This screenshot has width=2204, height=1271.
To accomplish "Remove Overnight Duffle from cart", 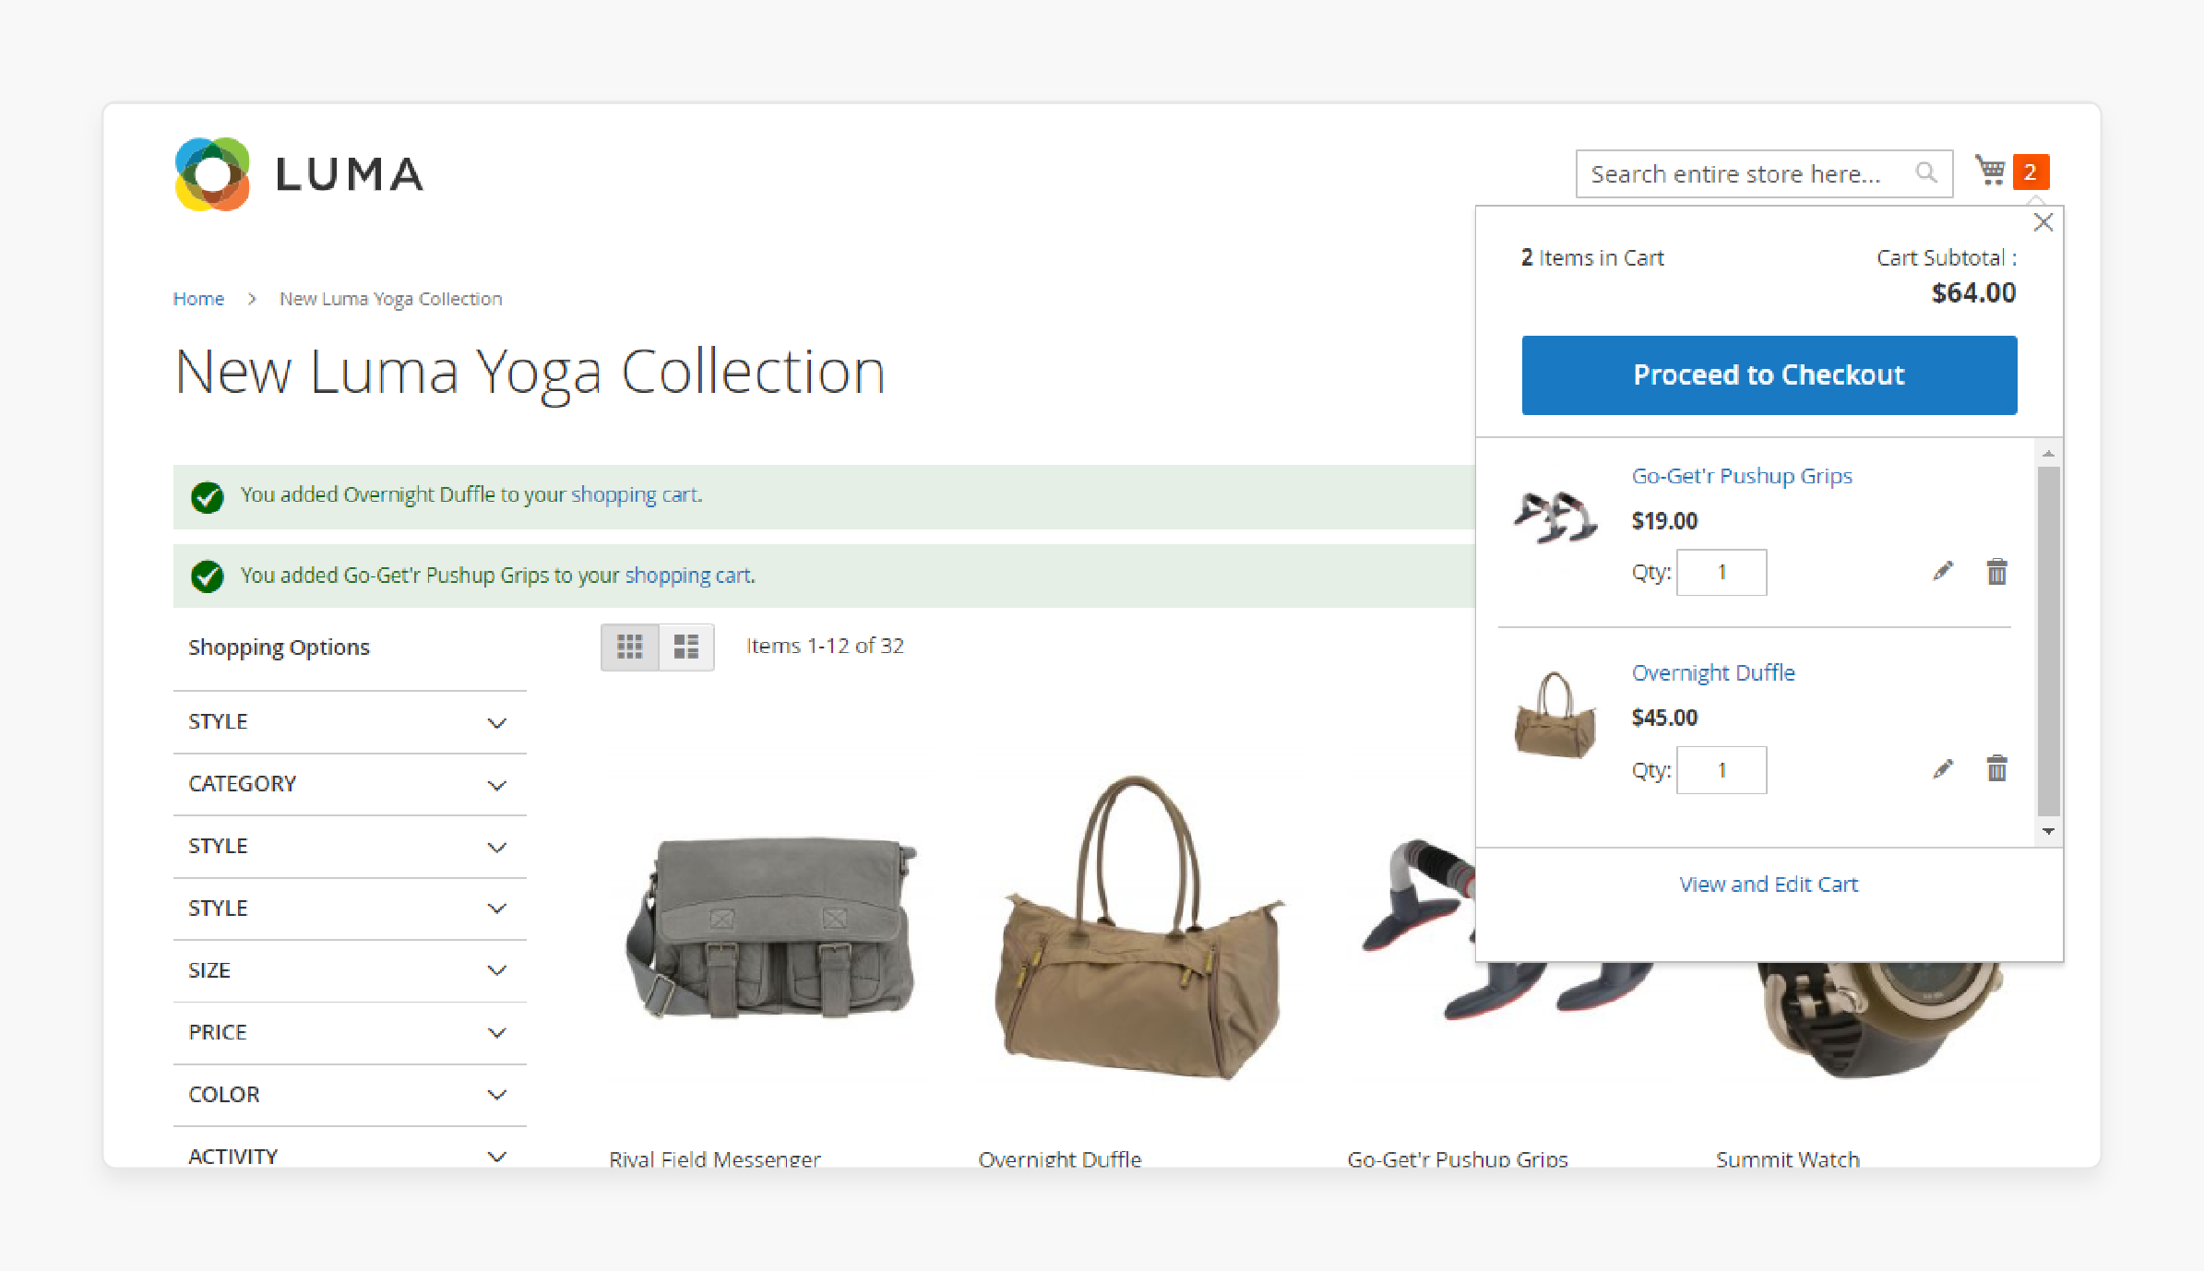I will (x=1996, y=767).
